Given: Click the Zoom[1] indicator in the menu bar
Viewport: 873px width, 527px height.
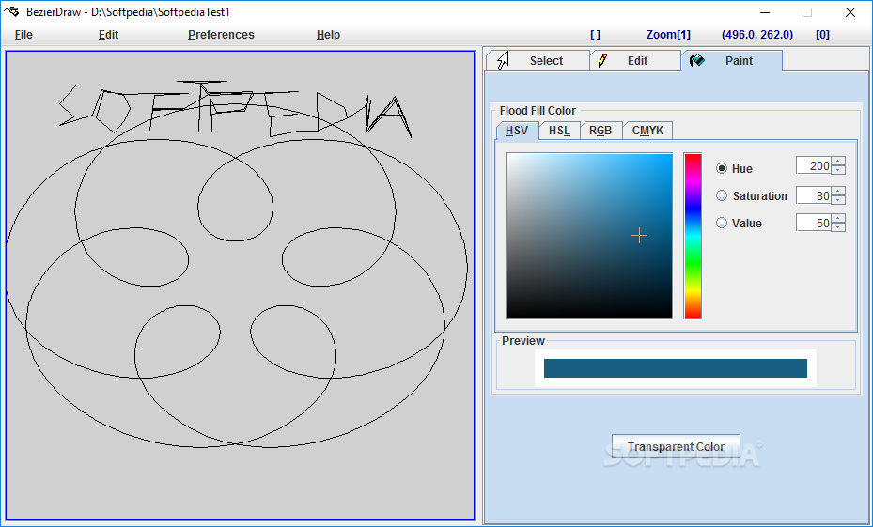Looking at the screenshot, I should coord(668,35).
